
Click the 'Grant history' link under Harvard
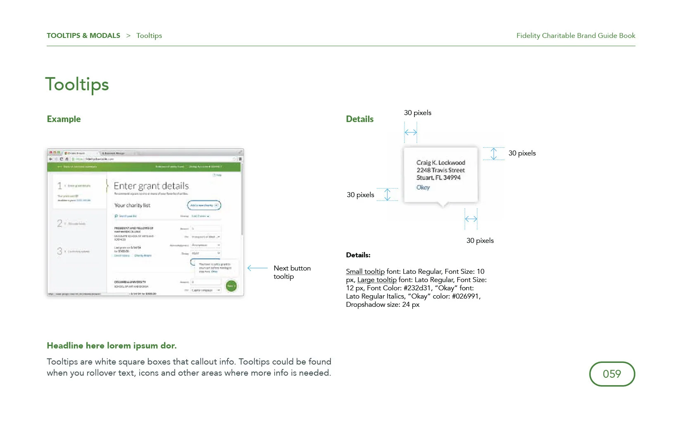(x=122, y=256)
